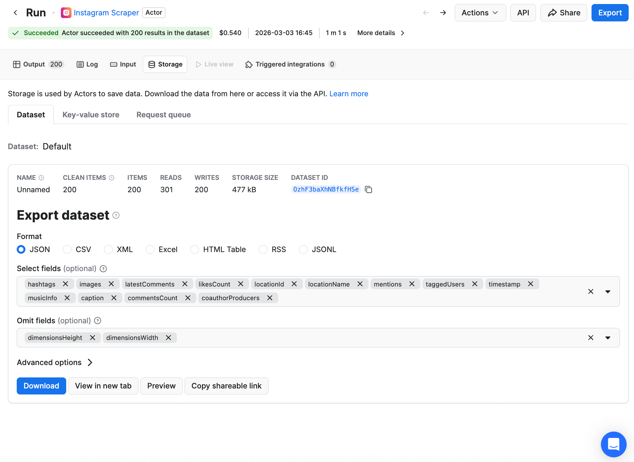Screen dimensions: 634x462
Task: Open the Actions dropdown menu
Action: point(480,13)
